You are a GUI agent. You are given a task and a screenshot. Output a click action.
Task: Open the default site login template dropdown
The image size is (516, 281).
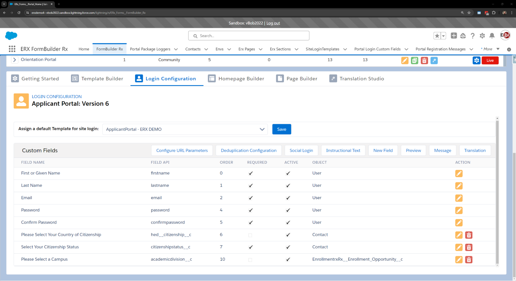(185, 129)
